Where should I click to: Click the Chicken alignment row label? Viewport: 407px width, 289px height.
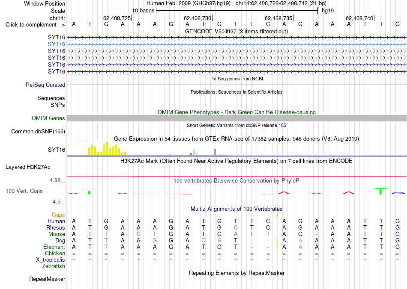coord(55,253)
